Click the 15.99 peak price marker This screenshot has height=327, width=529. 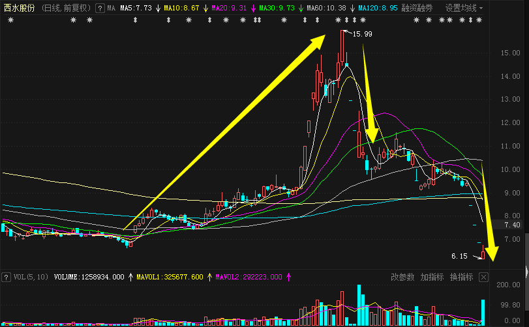[x=362, y=34]
